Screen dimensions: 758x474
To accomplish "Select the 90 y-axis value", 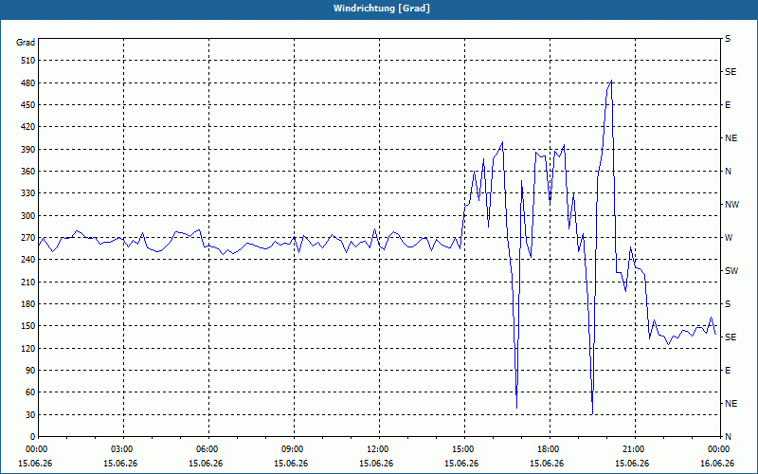I will pos(31,371).
